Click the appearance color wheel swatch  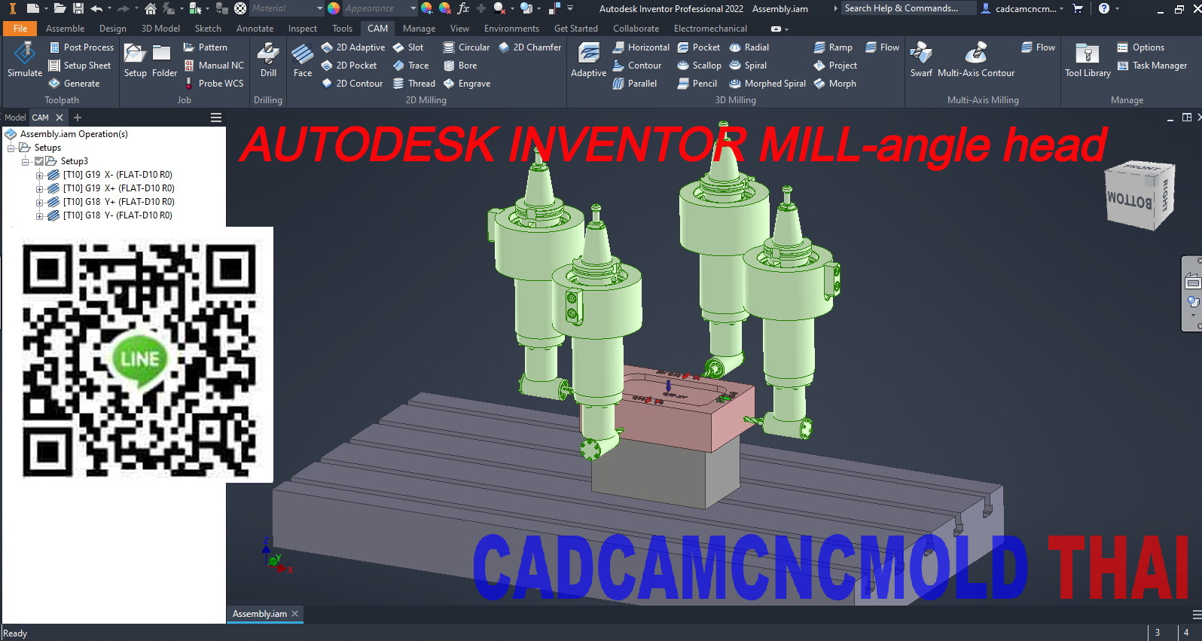[334, 8]
